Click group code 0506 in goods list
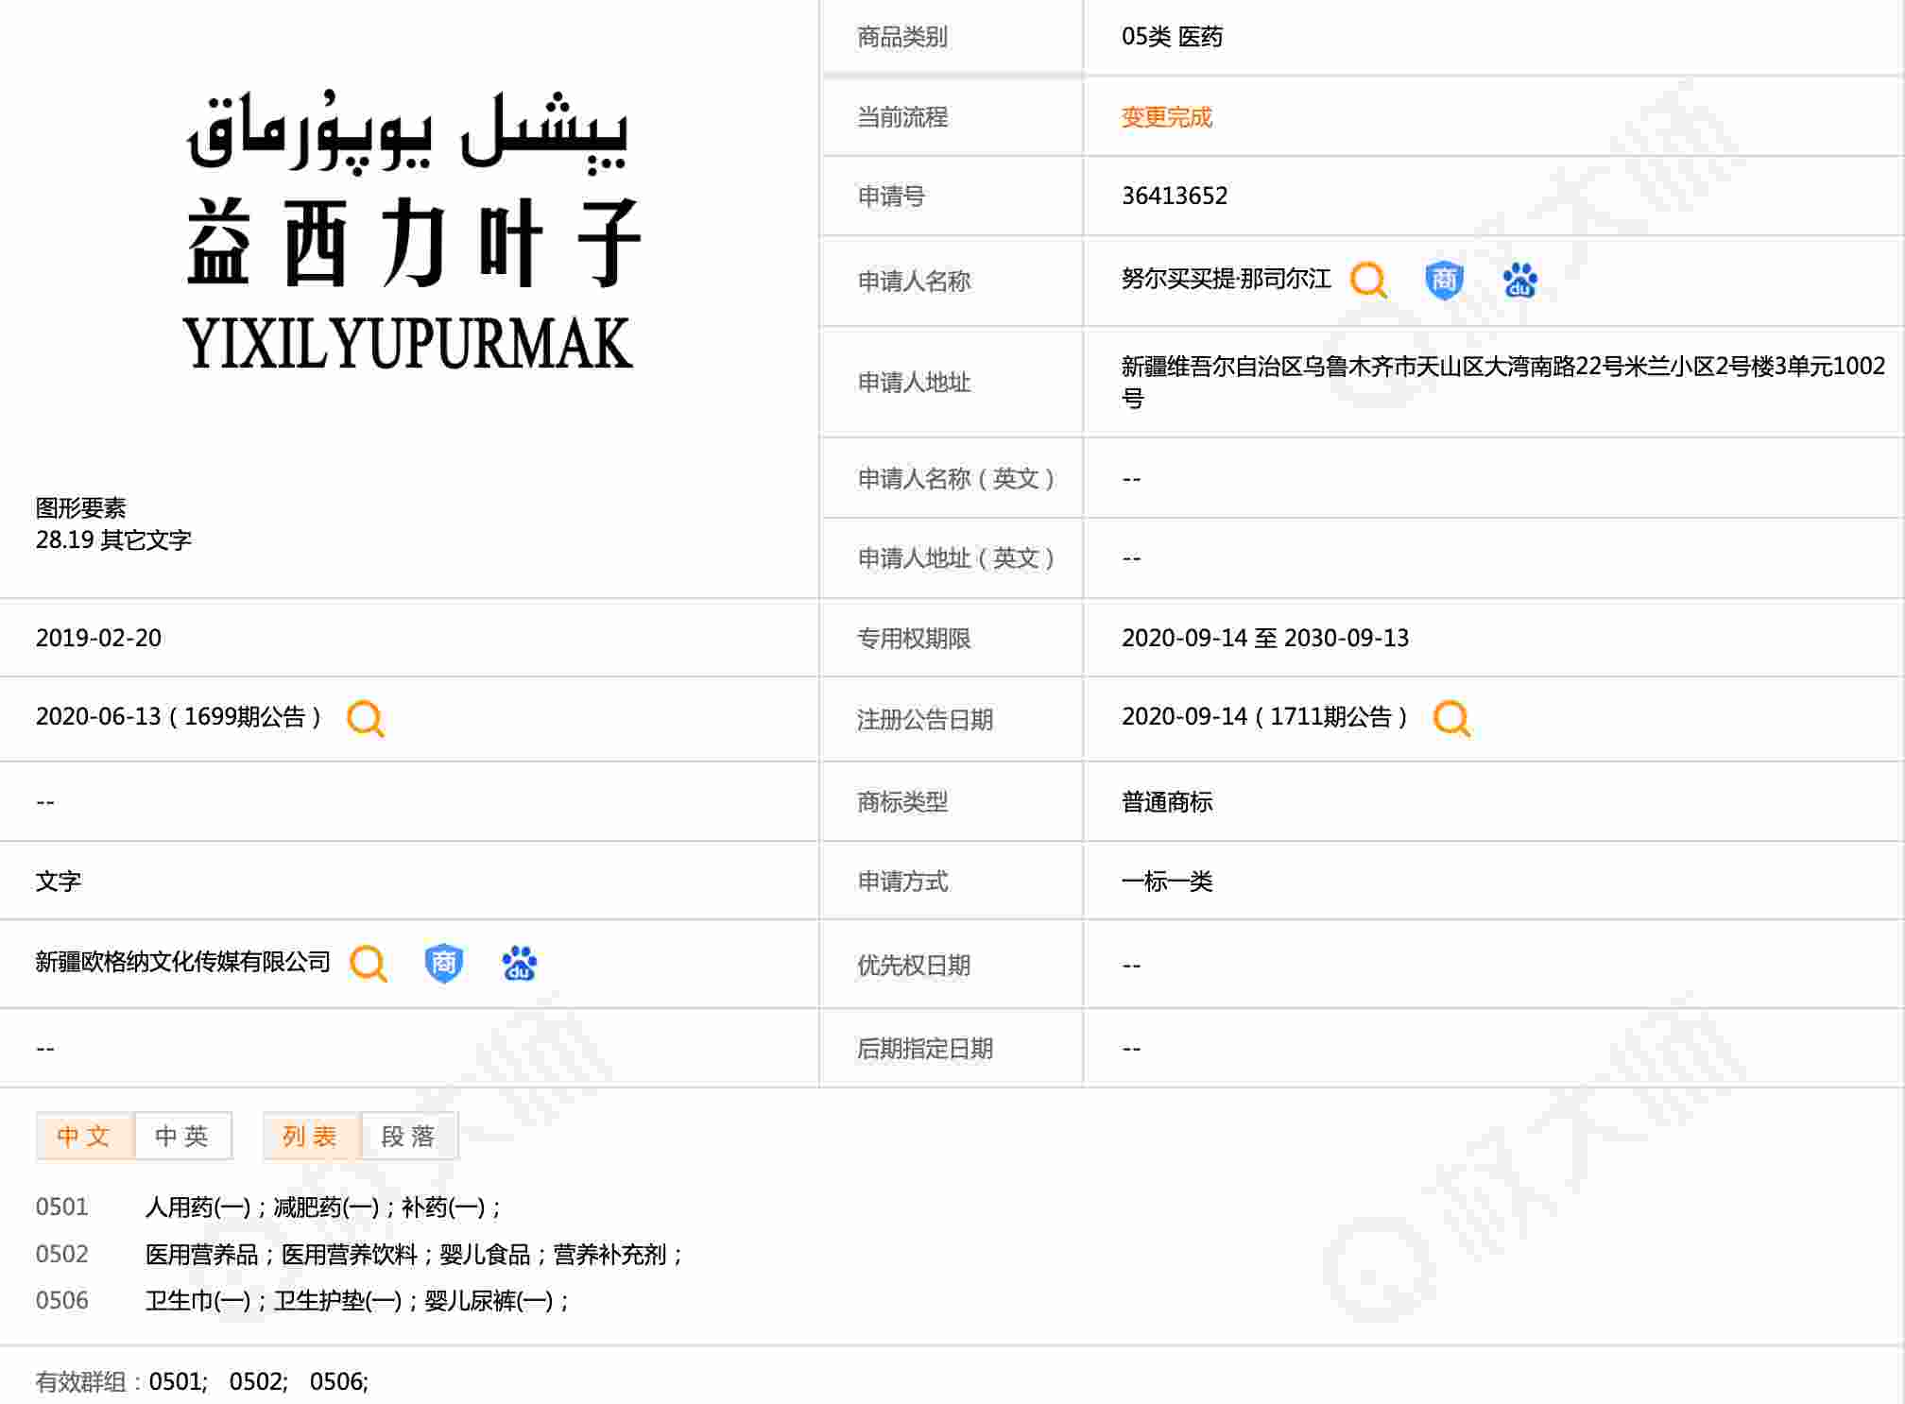 pos(61,1300)
